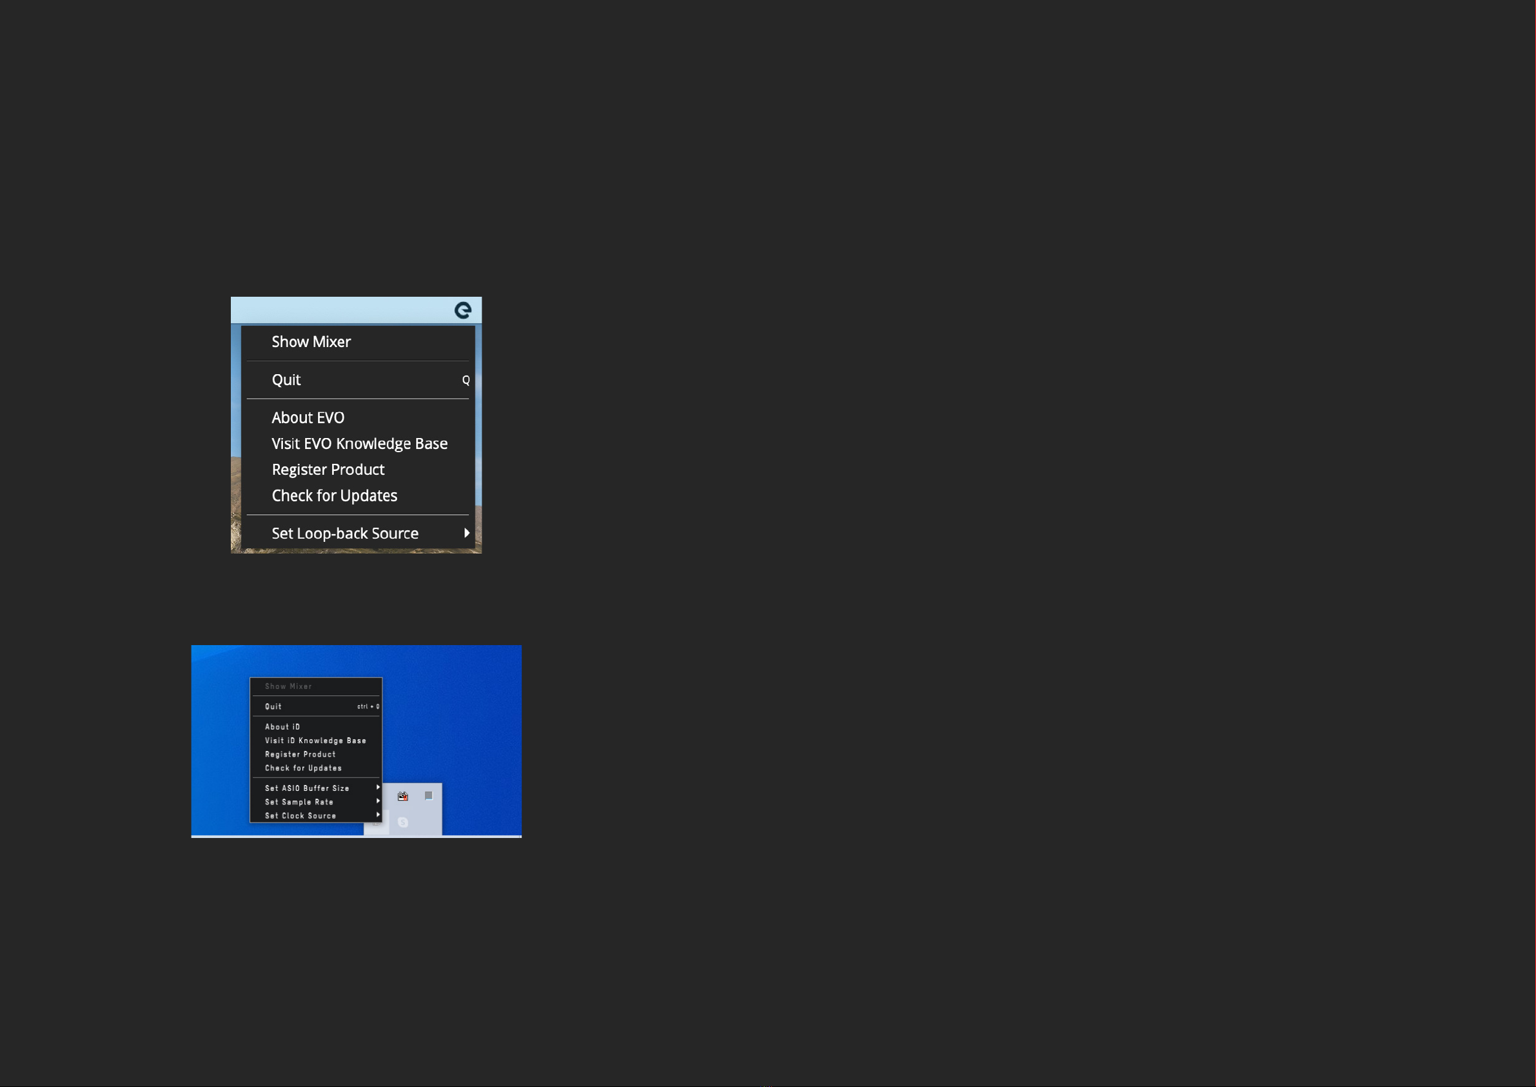Viewport: 1536px width, 1087px height.
Task: Click the greyed Show Mixer in iD menu
Action: [316, 686]
